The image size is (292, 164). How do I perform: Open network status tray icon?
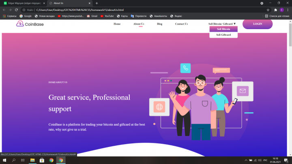click(255, 160)
